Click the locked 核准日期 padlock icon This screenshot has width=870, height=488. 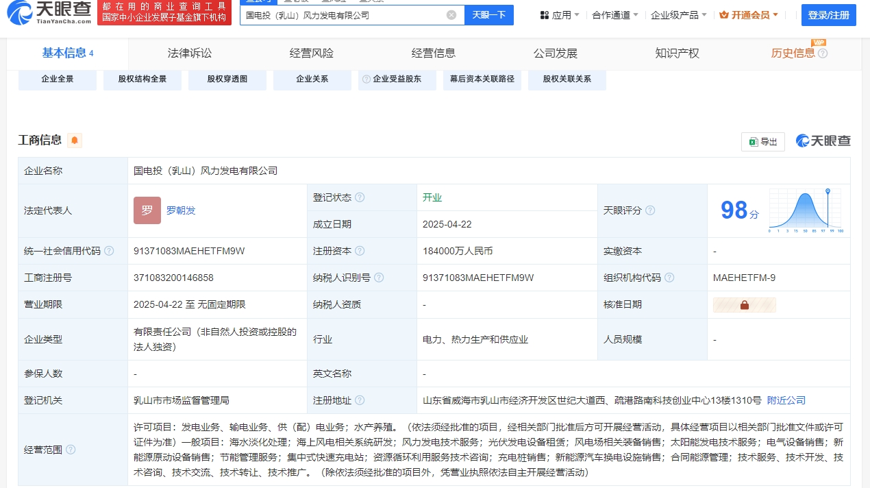744,305
